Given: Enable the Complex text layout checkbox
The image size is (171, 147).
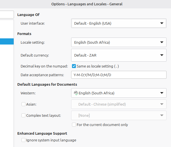Looking at the screenshot, I should pyautogui.click(x=23, y=115).
